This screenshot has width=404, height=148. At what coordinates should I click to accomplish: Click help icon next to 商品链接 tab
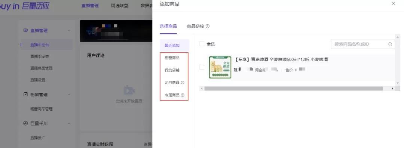[x=207, y=26]
